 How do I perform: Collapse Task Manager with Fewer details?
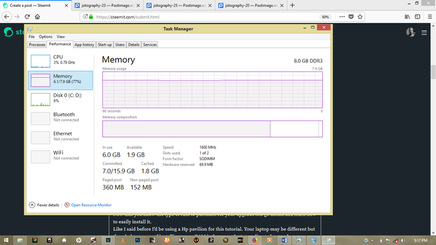coord(44,205)
